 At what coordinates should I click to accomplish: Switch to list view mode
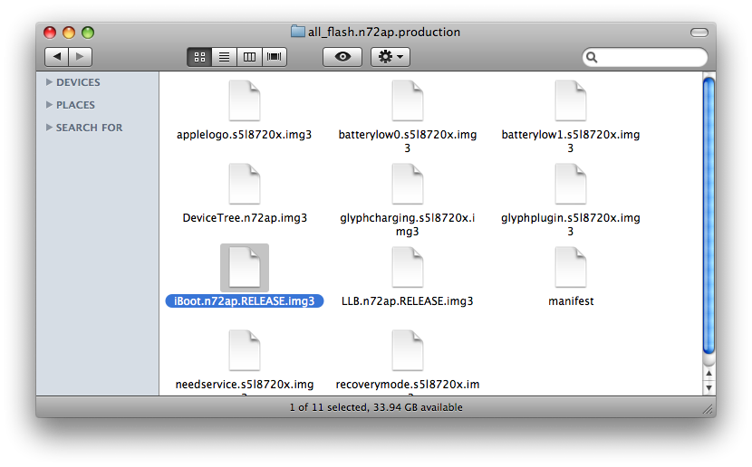(x=224, y=57)
